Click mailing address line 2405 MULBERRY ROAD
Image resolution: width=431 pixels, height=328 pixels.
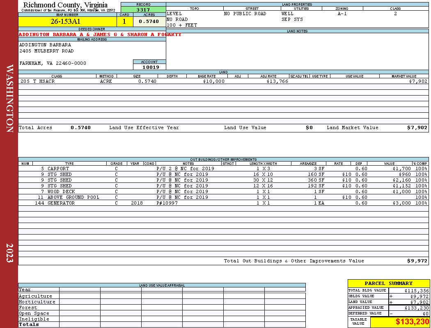46,51
